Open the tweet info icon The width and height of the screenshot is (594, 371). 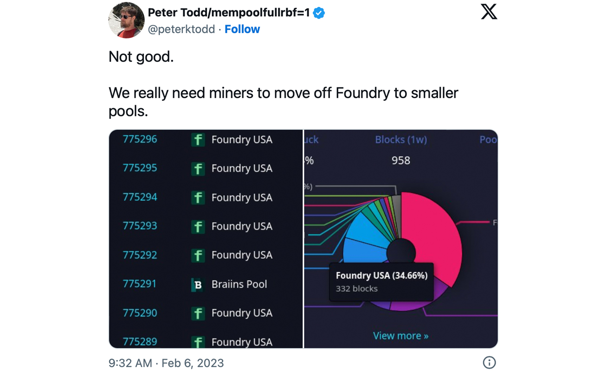[489, 363]
